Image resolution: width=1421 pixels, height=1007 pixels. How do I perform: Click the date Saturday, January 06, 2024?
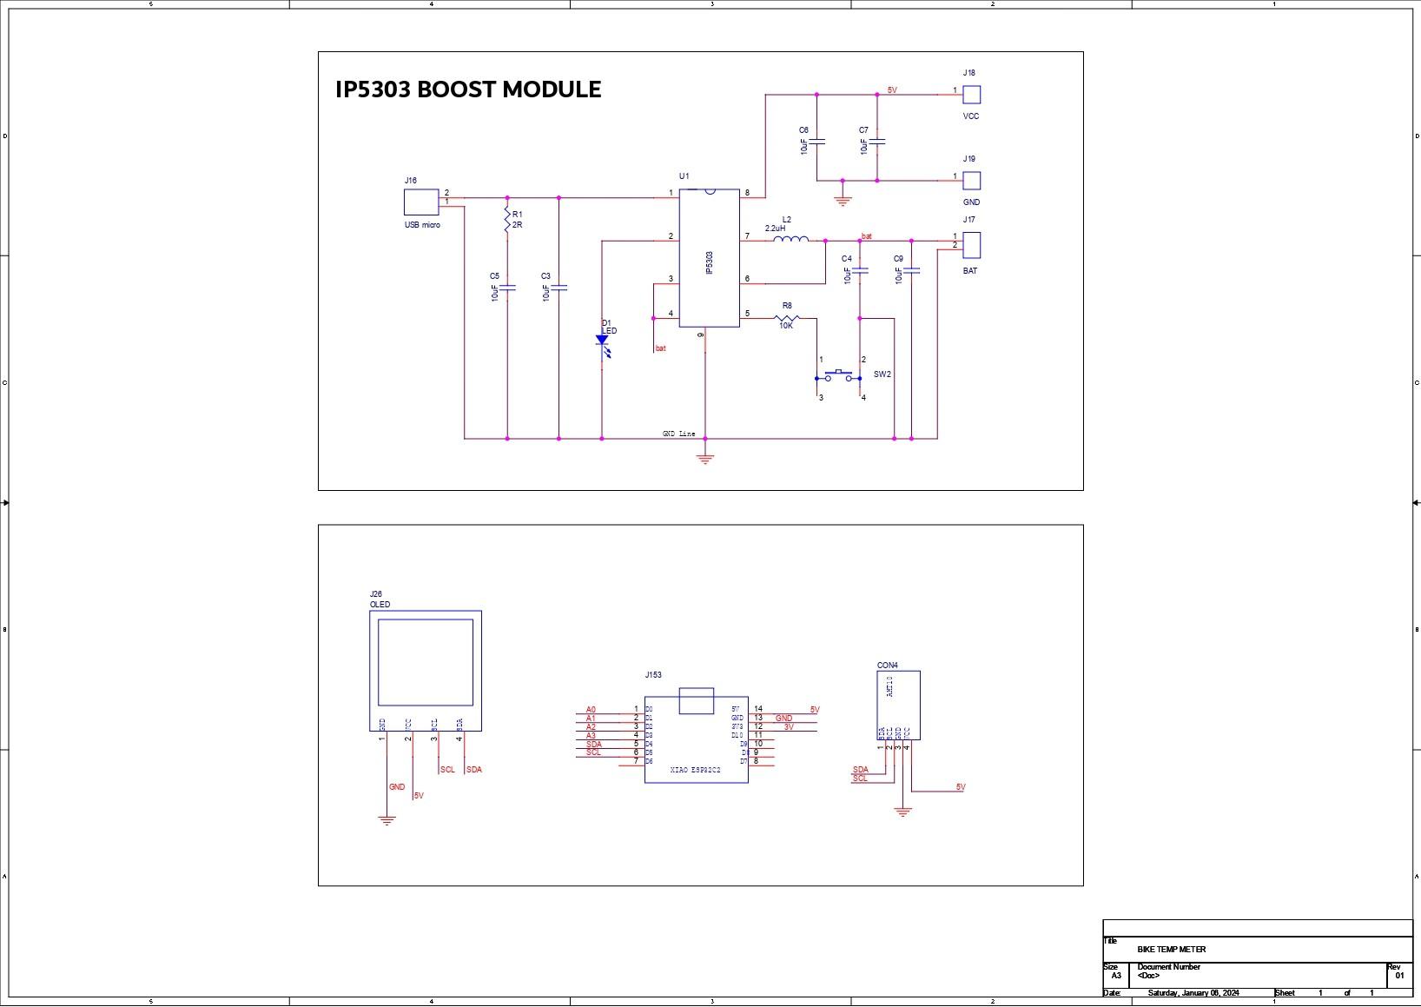(x=1193, y=993)
